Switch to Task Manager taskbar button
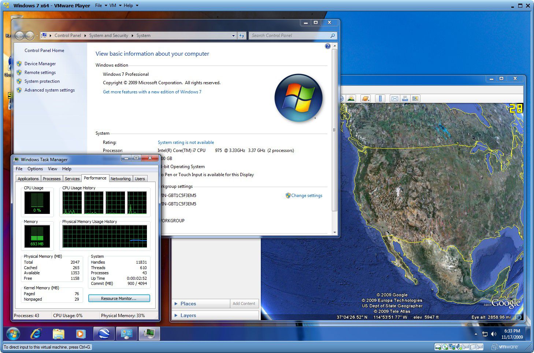 (x=149, y=334)
